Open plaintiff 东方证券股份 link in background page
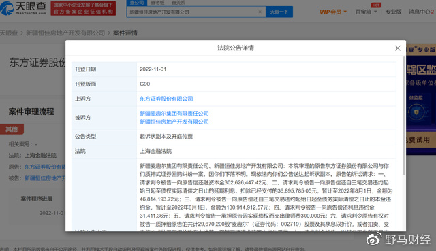The width and height of the screenshot is (436, 251). 45,167
